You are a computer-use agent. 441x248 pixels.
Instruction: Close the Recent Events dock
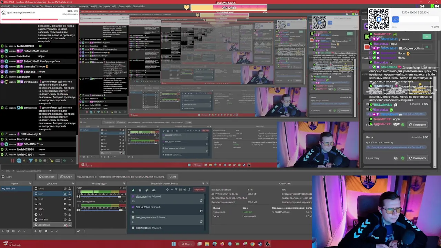click(207, 184)
